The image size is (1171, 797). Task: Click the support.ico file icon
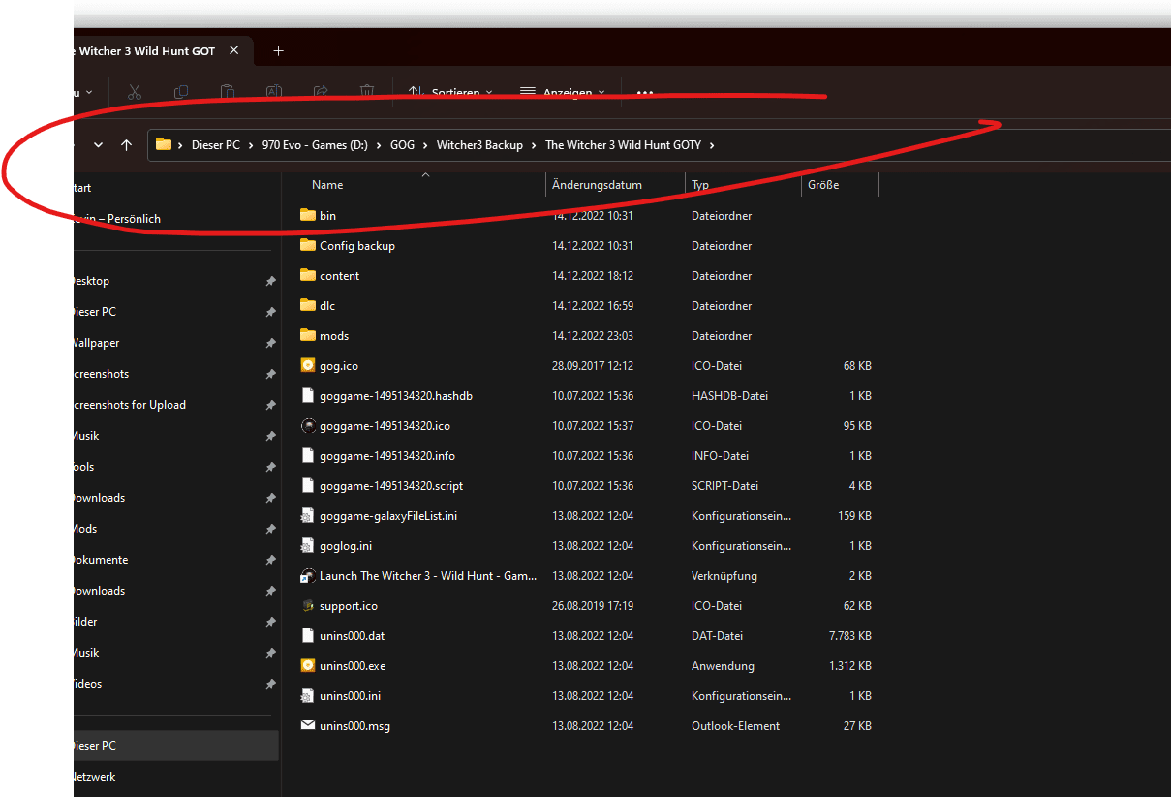coord(308,605)
